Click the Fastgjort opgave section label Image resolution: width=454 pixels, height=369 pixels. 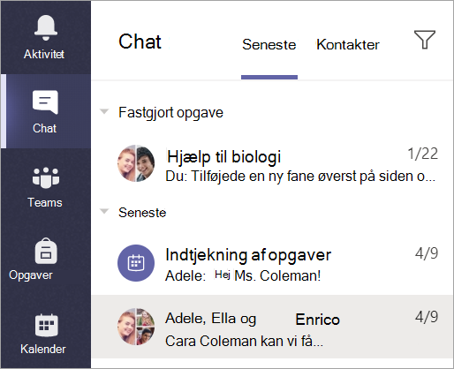[170, 113]
